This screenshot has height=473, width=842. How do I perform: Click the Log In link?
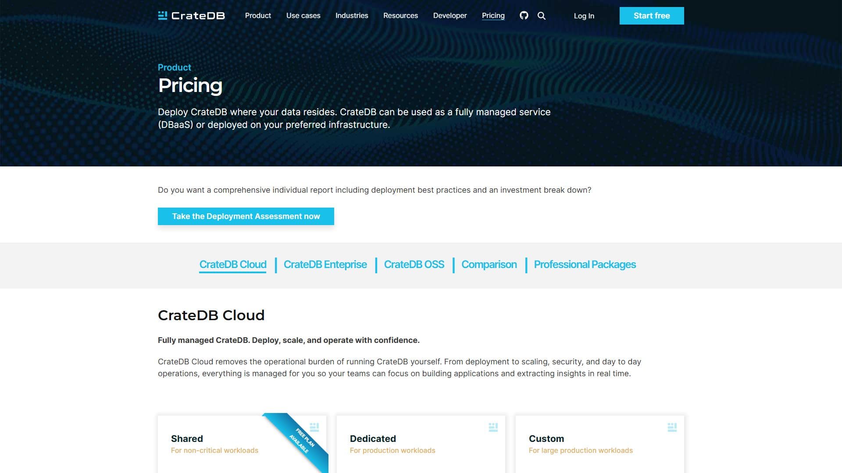tap(584, 16)
